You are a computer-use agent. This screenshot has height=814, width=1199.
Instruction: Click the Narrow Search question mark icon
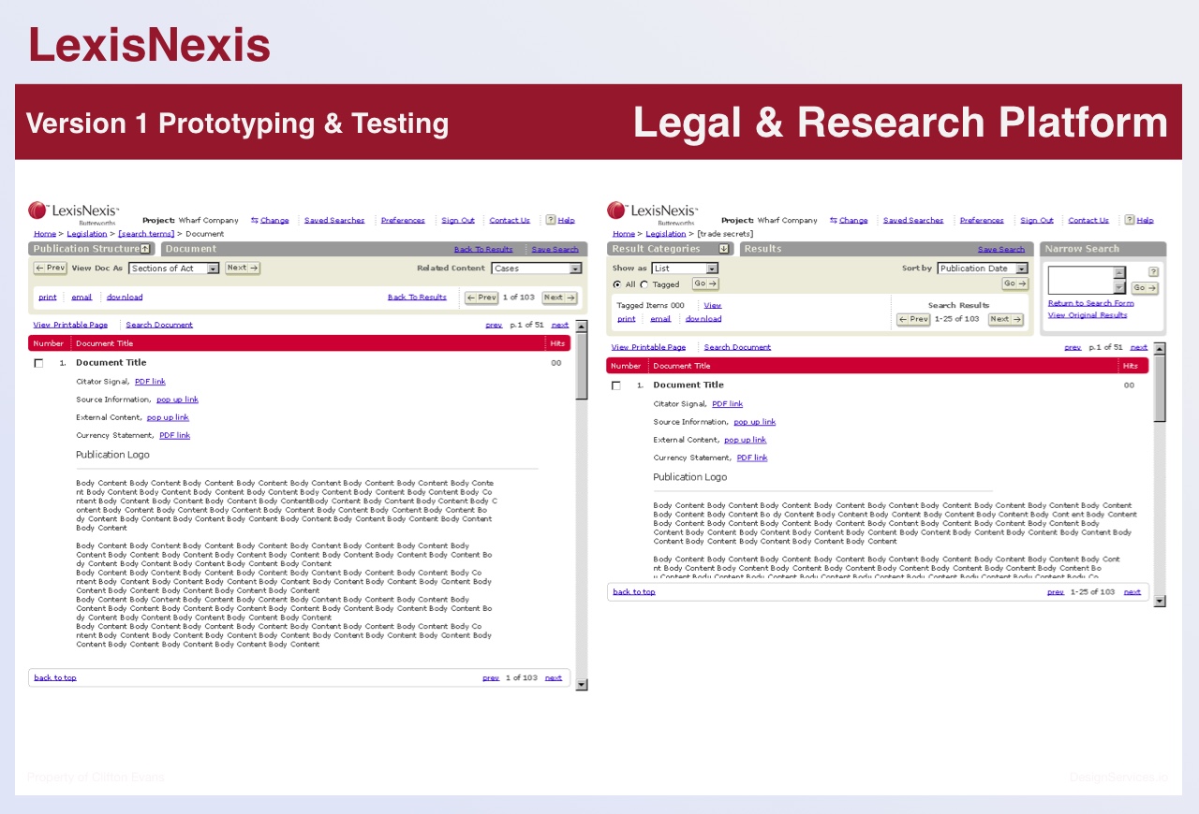tap(1153, 271)
